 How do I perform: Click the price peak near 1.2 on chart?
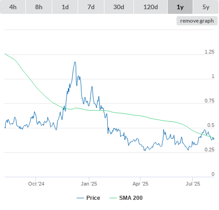coord(75,62)
